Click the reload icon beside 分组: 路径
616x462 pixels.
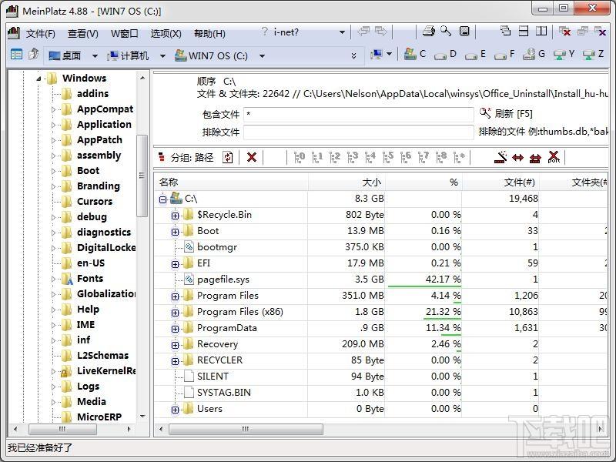tap(228, 158)
